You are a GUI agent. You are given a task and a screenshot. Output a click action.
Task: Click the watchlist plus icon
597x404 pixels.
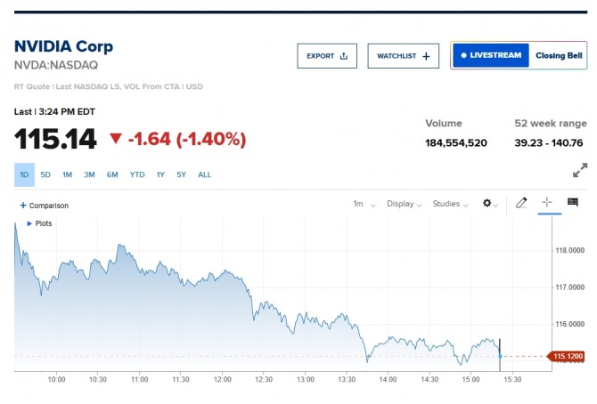point(426,56)
